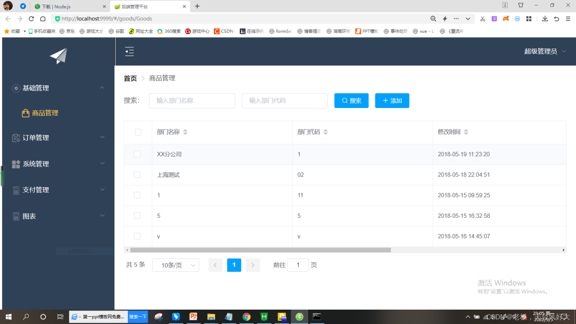Click the undo closed tab icon
The image size is (576, 324).
coord(557,19)
